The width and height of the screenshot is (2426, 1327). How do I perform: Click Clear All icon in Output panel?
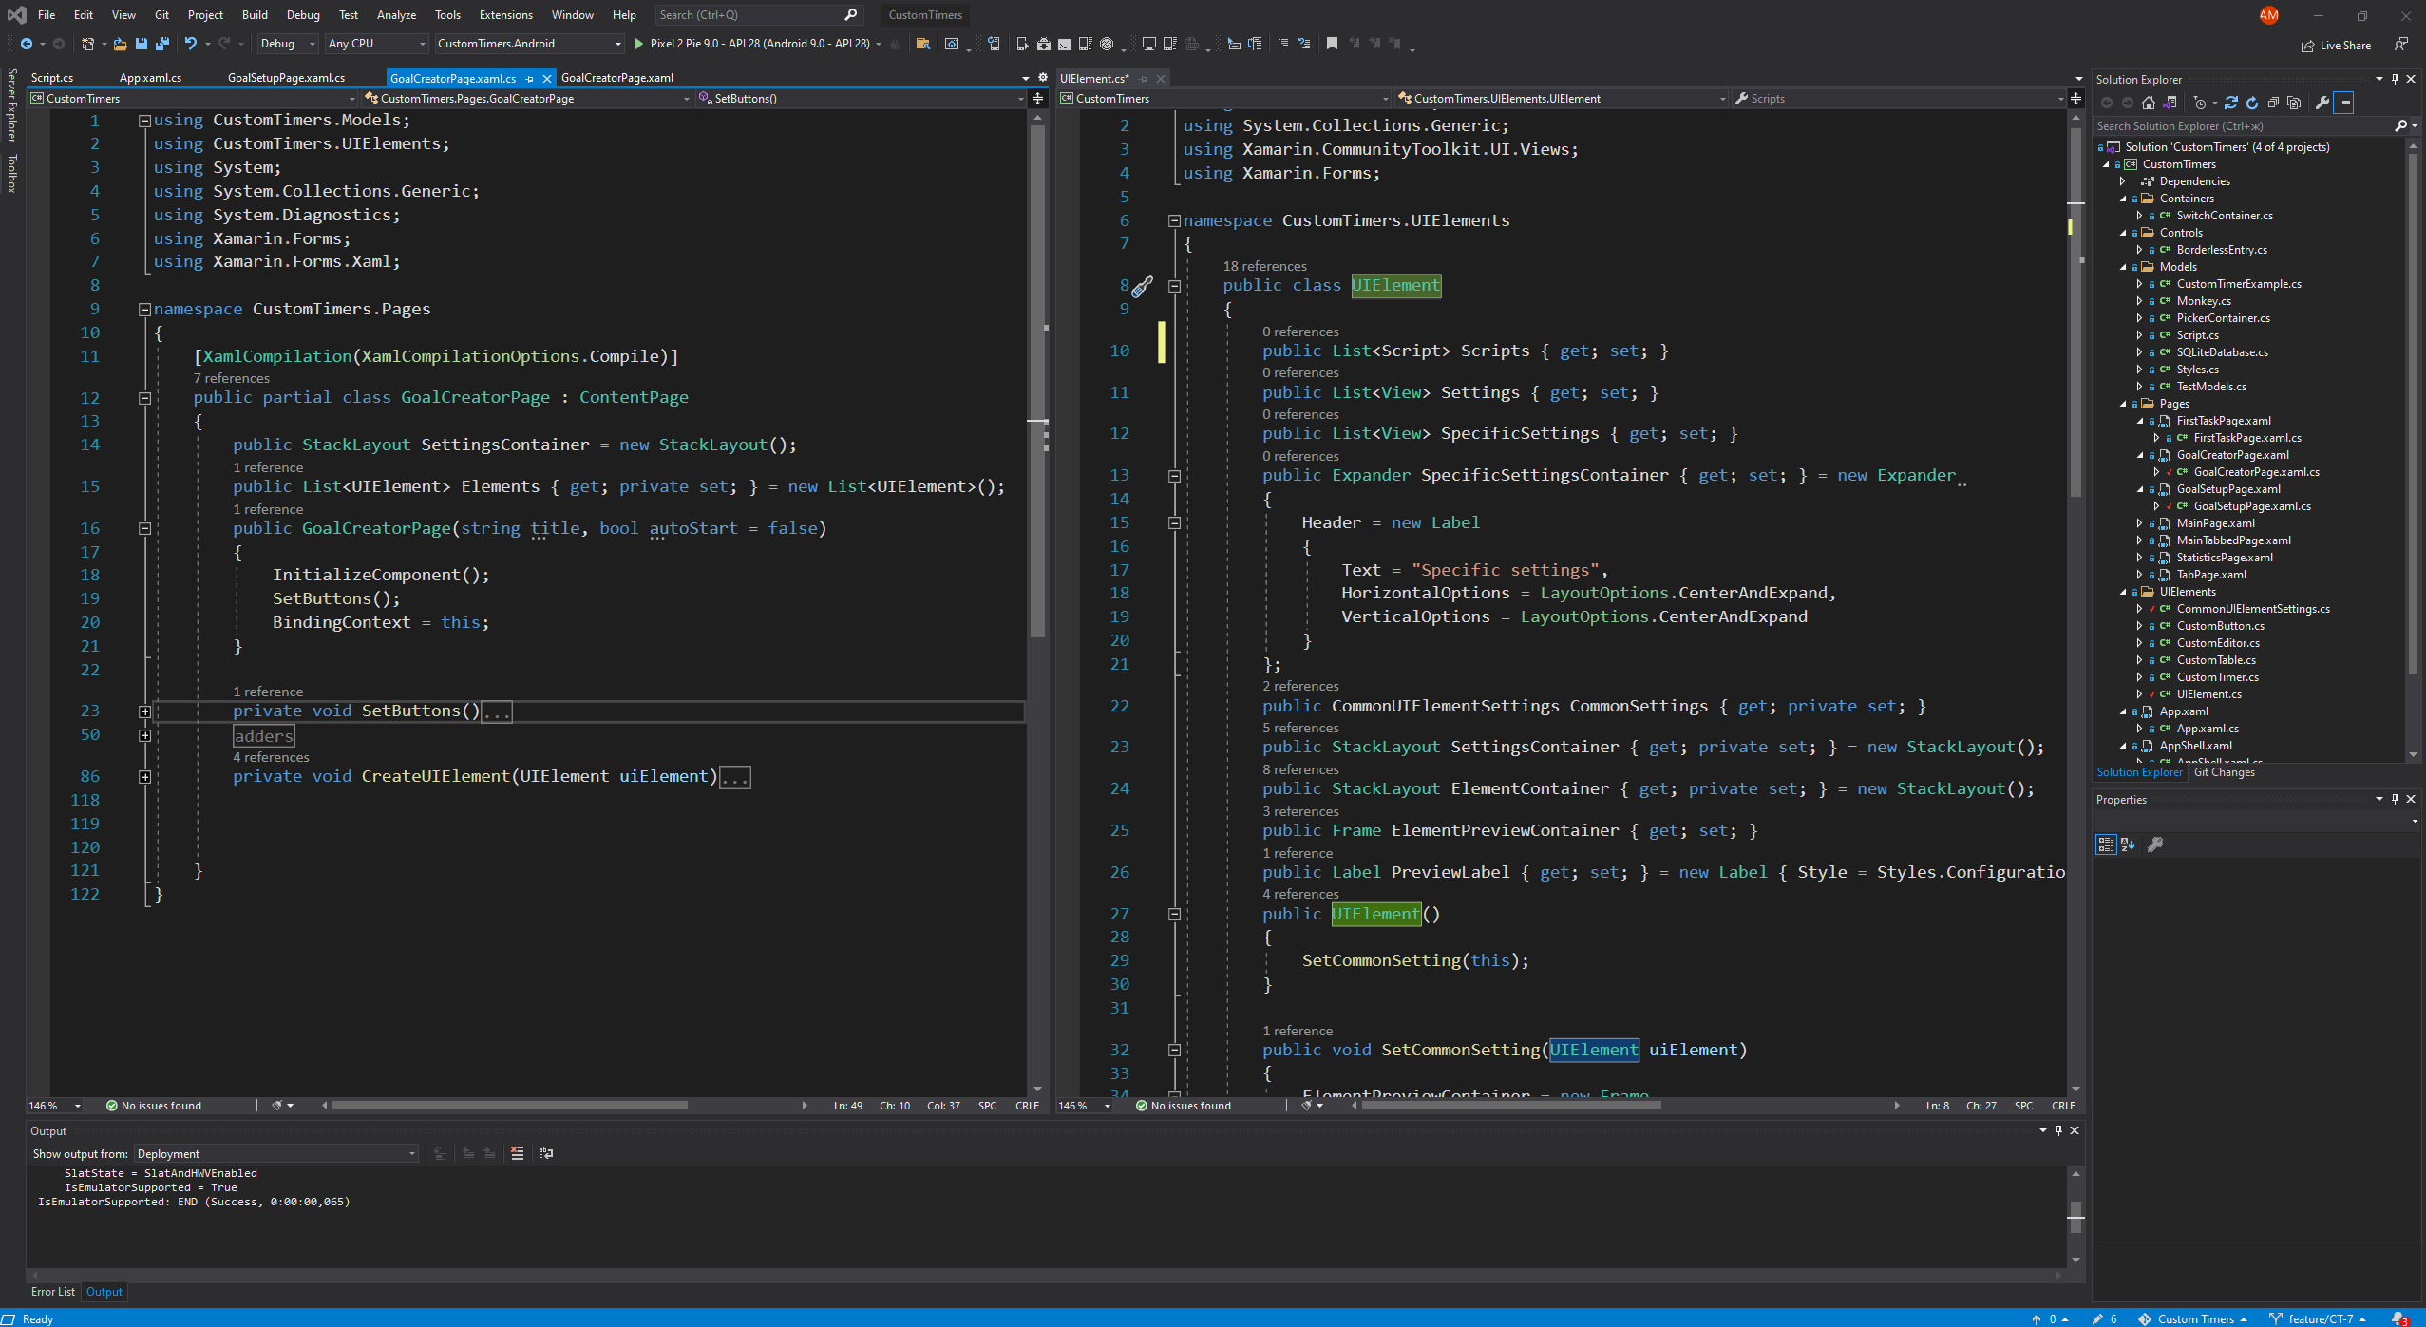click(x=517, y=1153)
